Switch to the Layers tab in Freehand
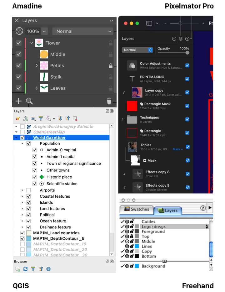The height and width of the screenshot is (292, 225). pyautogui.click(x=168, y=211)
